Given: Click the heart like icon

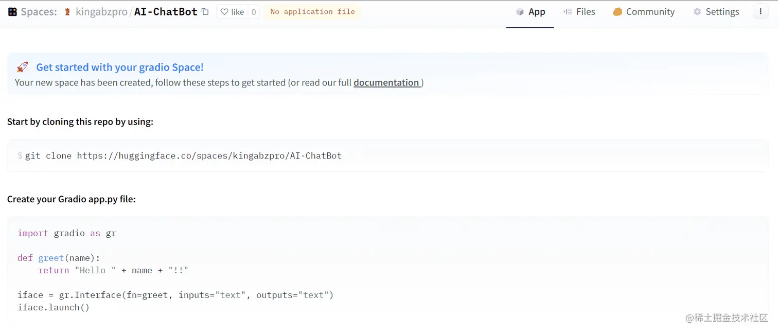Looking at the screenshot, I should [x=224, y=12].
